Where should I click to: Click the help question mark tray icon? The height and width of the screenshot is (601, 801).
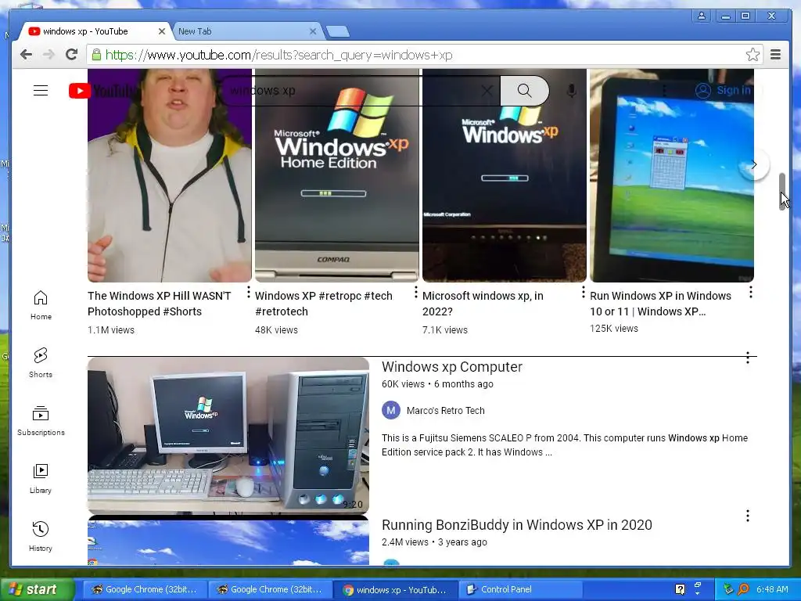tap(680, 589)
